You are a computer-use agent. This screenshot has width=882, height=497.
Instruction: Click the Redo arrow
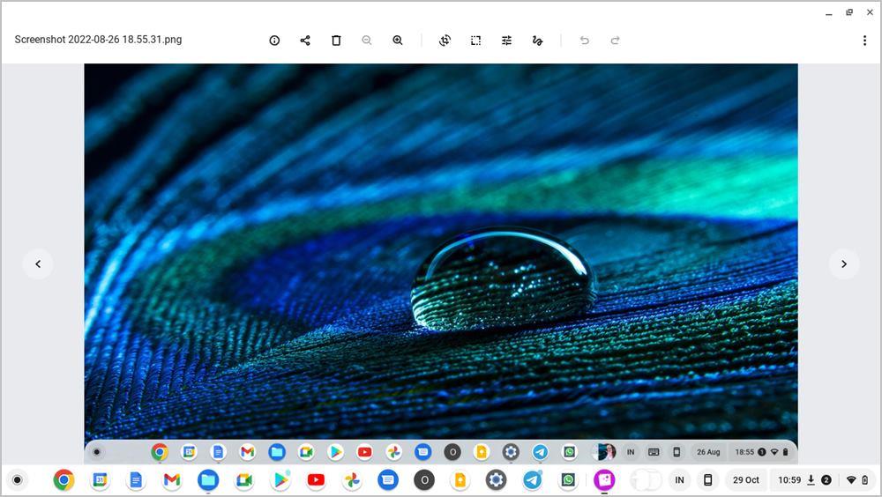(615, 41)
